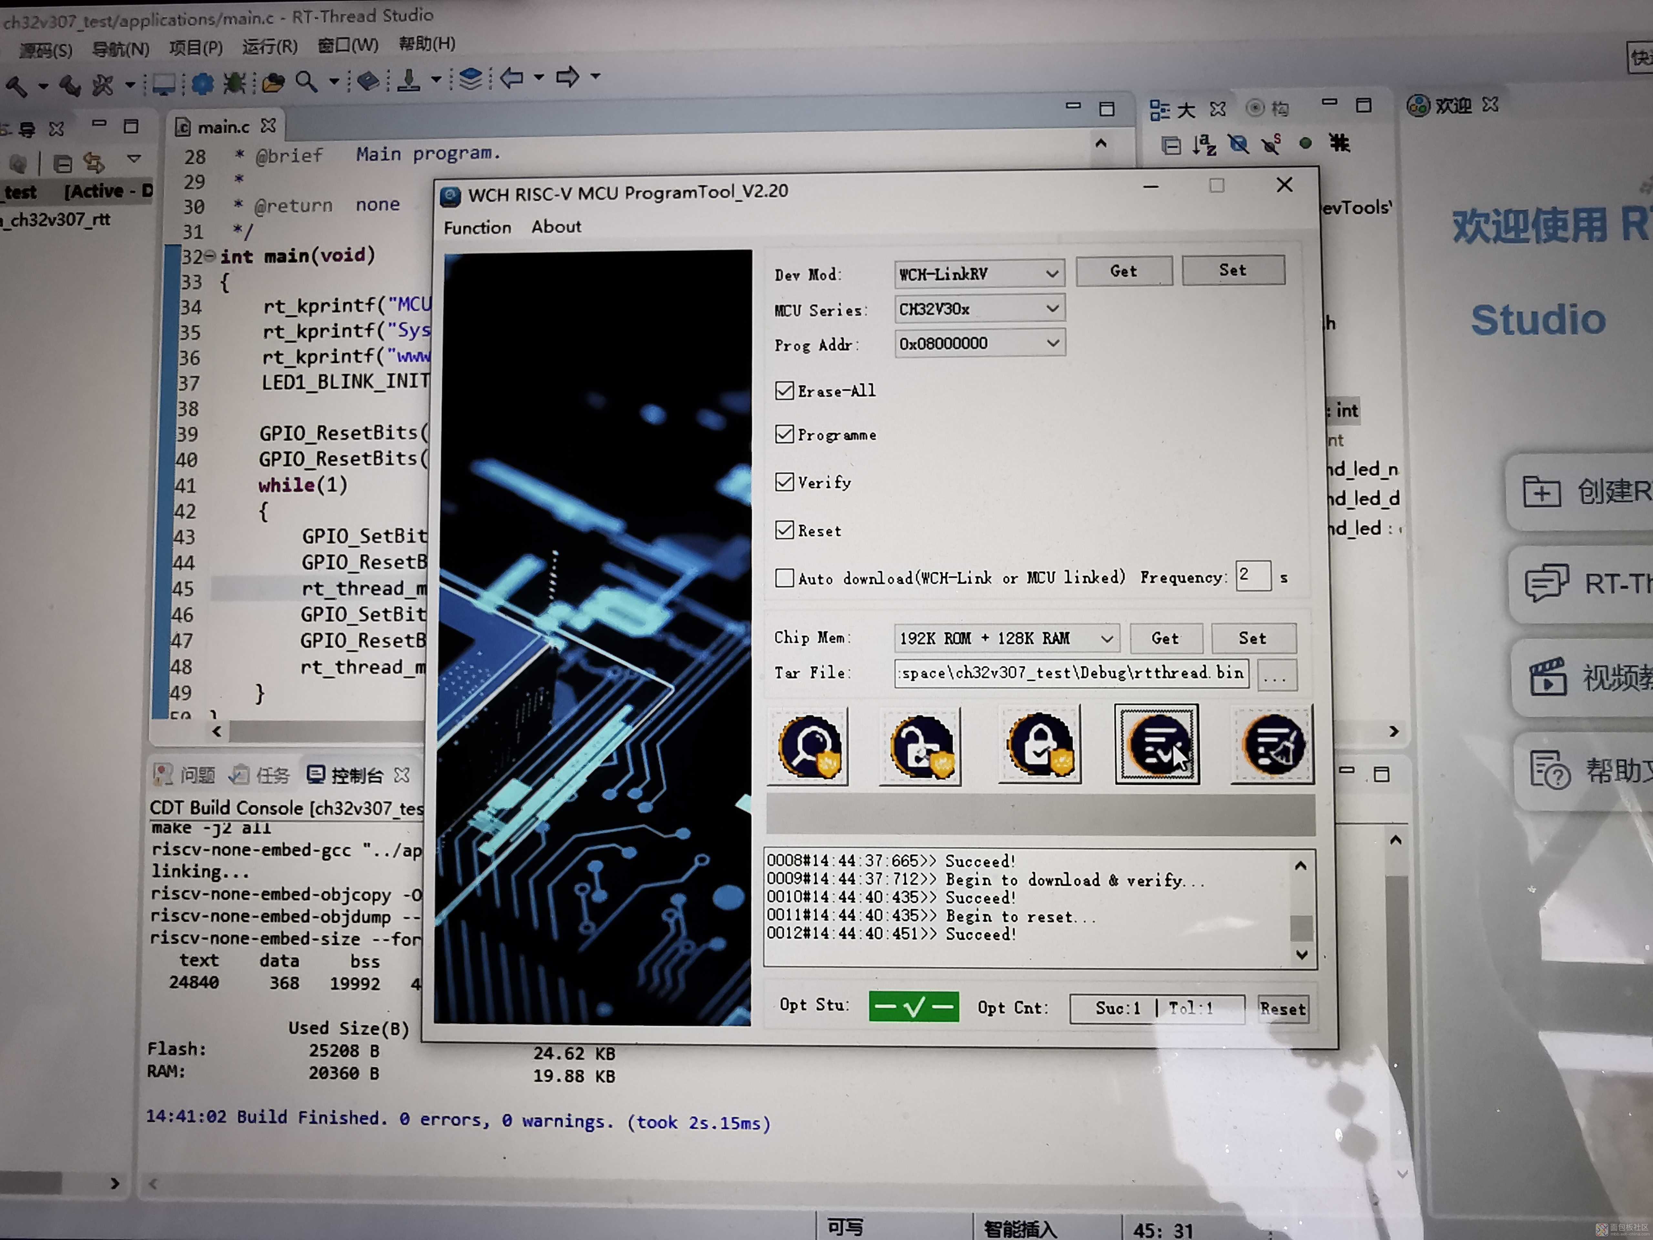Screen dimensions: 1653x1240
Task: Expand the build hammer dropdown arrow
Action: tap(43, 86)
